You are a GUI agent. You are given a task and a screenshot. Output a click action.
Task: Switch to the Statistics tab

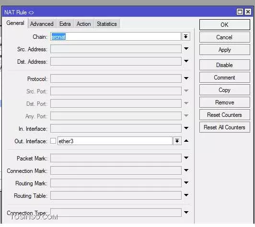tap(107, 24)
